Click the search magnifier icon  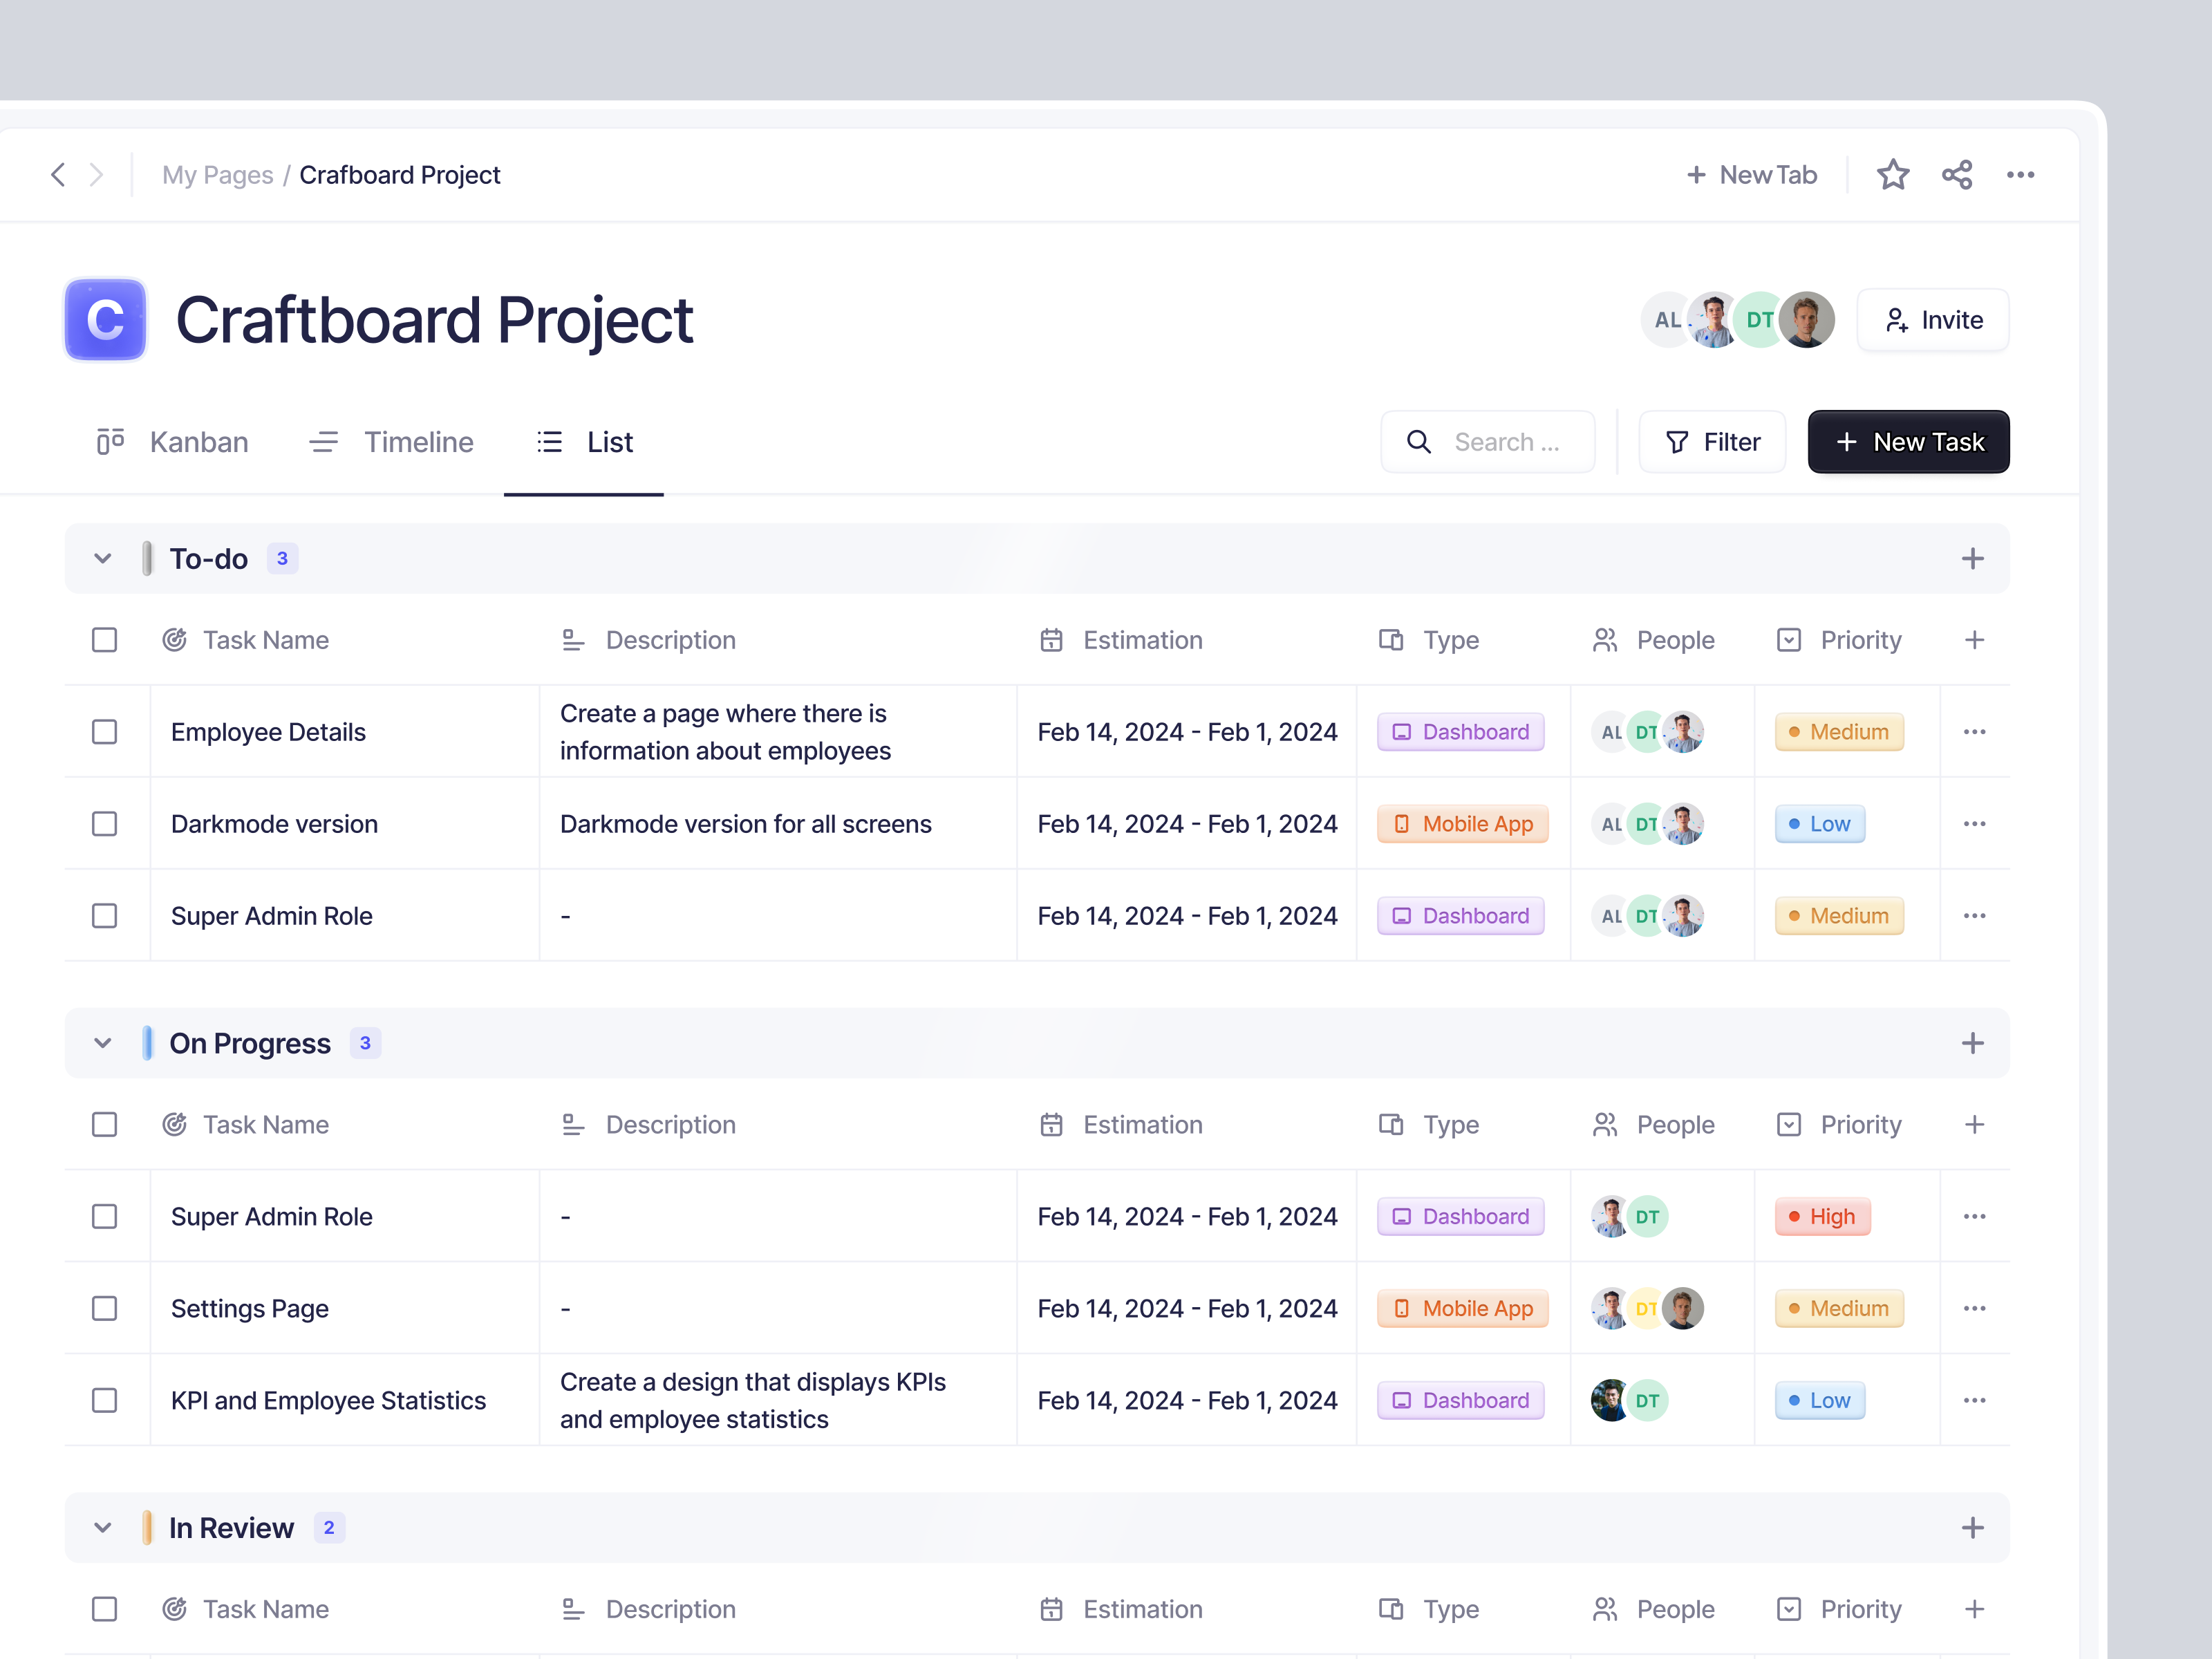1419,441
